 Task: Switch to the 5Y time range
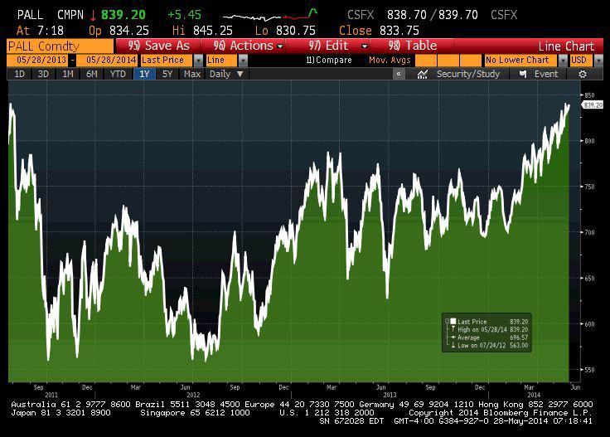(x=167, y=74)
